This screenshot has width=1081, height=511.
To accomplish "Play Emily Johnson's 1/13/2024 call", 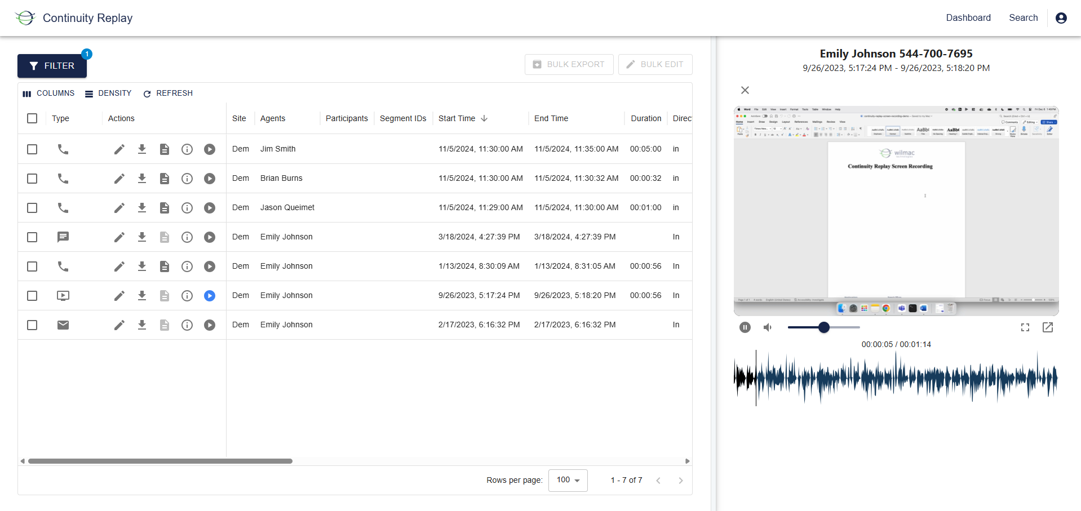I will point(210,266).
